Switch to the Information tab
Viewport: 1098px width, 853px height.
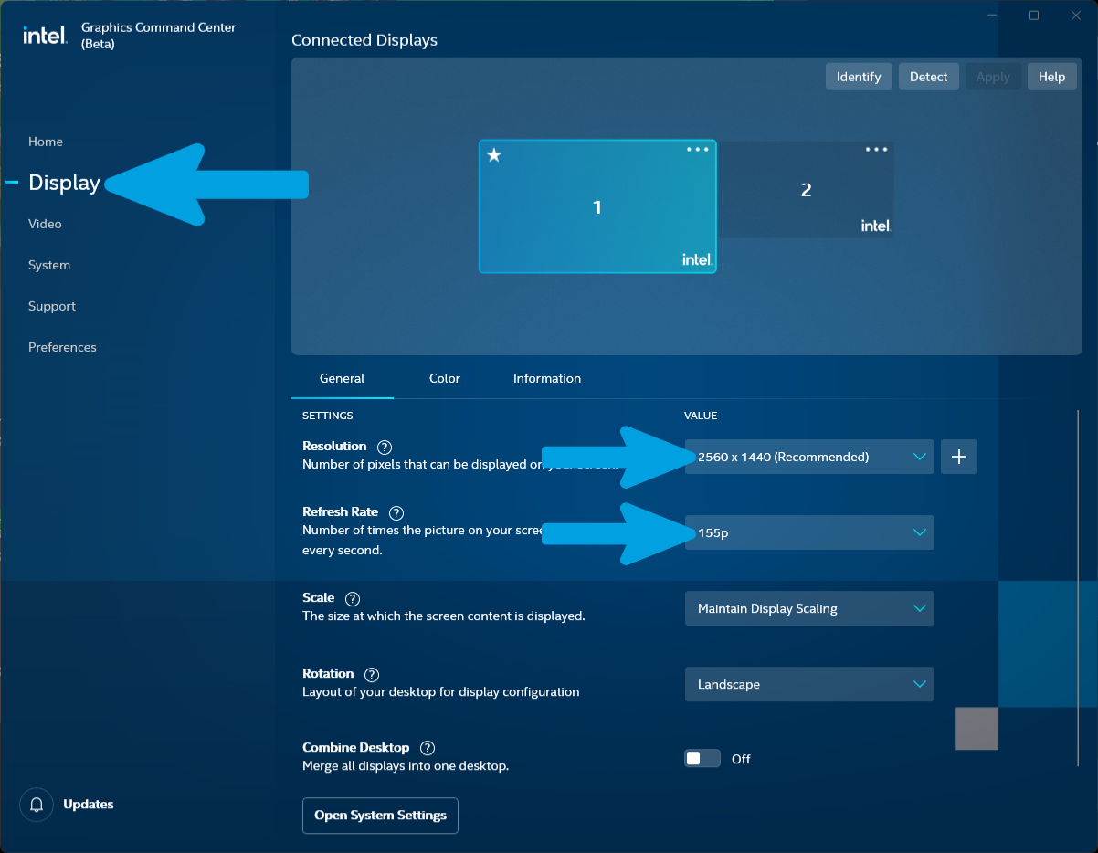[547, 378]
